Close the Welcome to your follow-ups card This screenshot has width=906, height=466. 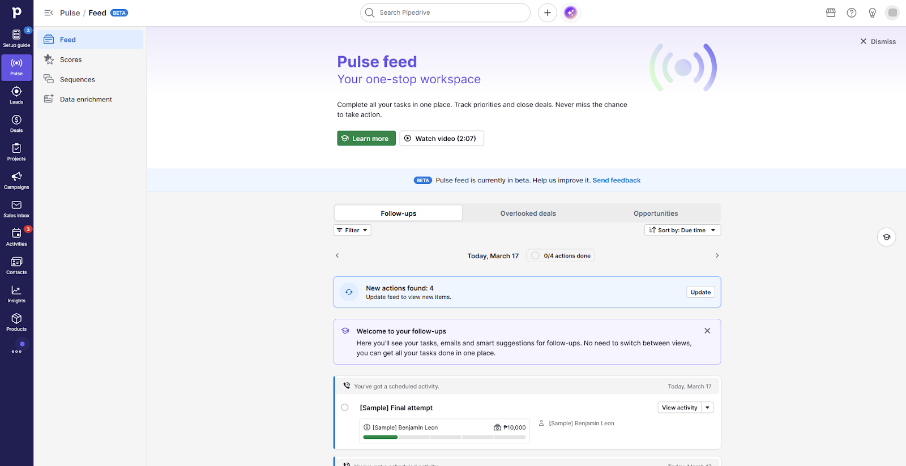pos(707,331)
